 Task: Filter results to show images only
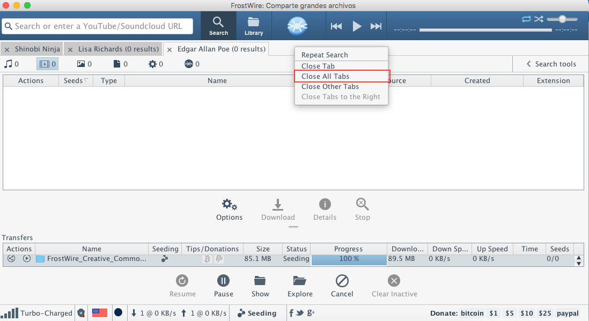pyautogui.click(x=82, y=64)
